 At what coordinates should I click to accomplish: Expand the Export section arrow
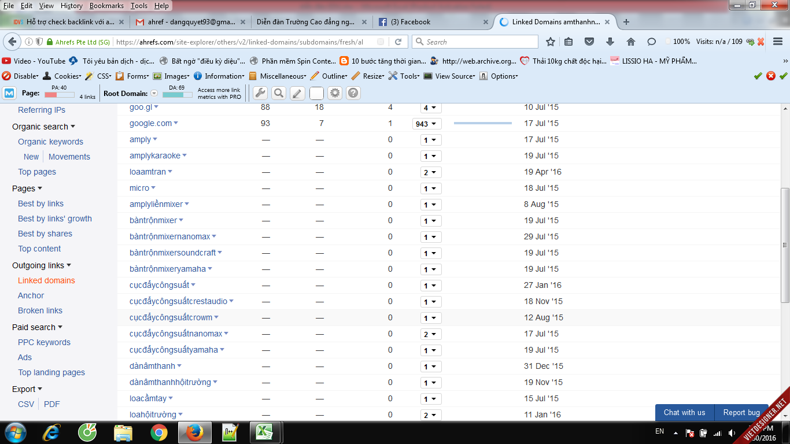[x=40, y=389]
